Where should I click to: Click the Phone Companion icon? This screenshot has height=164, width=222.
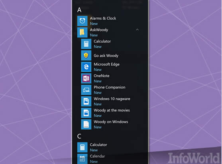(x=86, y=90)
